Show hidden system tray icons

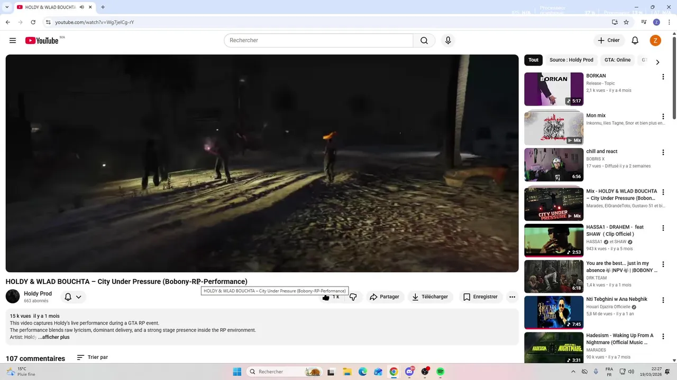pos(573,372)
